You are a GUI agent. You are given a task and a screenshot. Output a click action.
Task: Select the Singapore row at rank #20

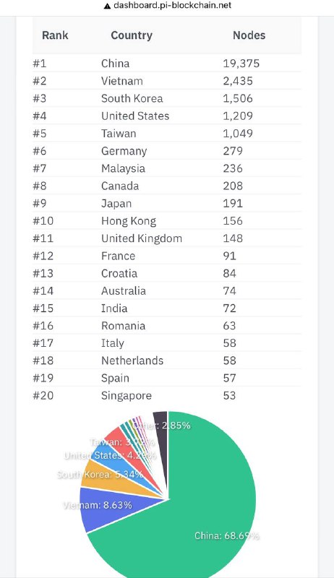coord(166,395)
